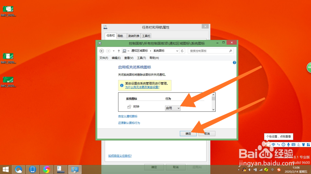Switch to the 任务栏 tab in the properties window
Screen dimensions: 311x174
coord(110,36)
